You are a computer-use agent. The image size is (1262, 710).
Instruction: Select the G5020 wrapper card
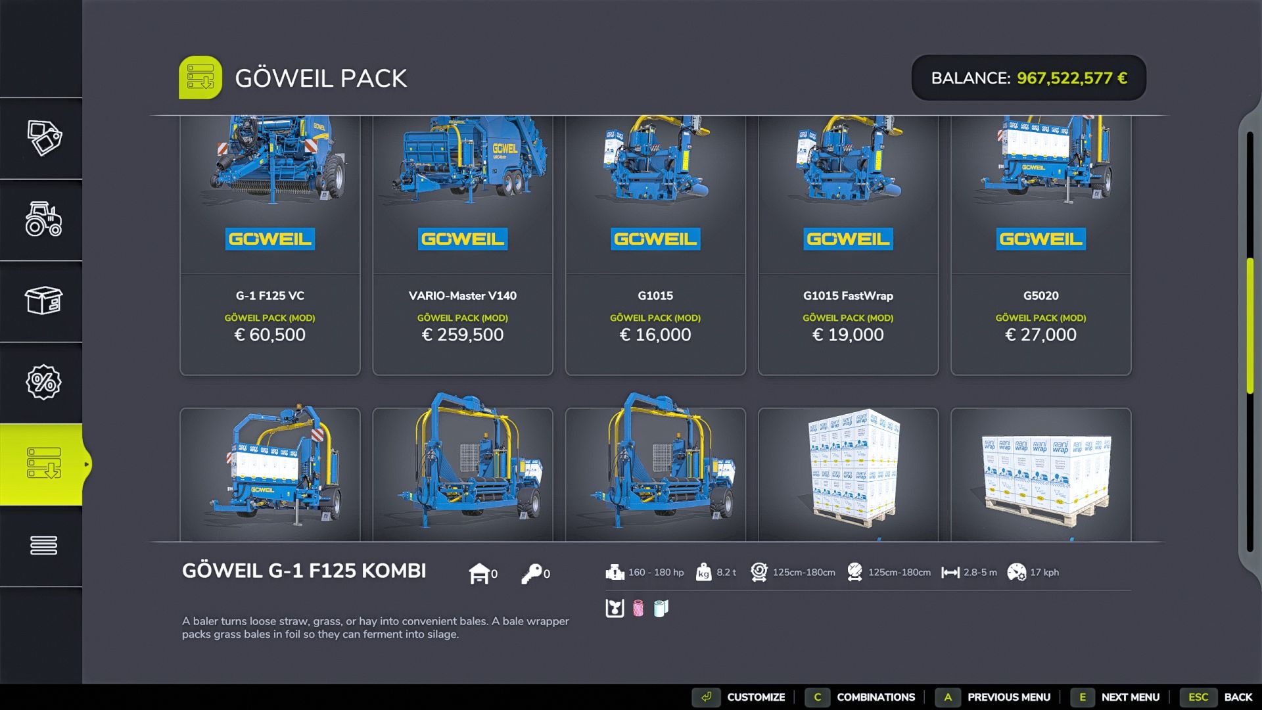pyautogui.click(x=1040, y=245)
